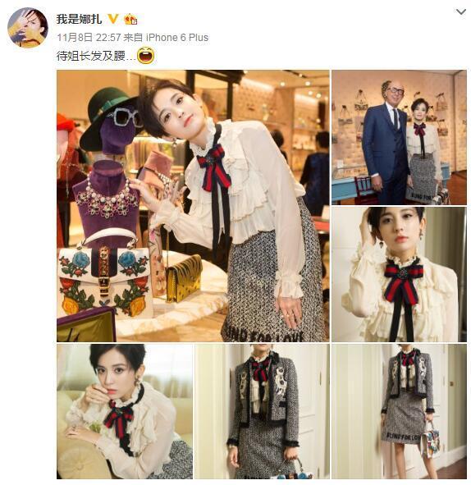Open the 我是娜扎 profile name link
The width and height of the screenshot is (471, 485).
click(79, 19)
